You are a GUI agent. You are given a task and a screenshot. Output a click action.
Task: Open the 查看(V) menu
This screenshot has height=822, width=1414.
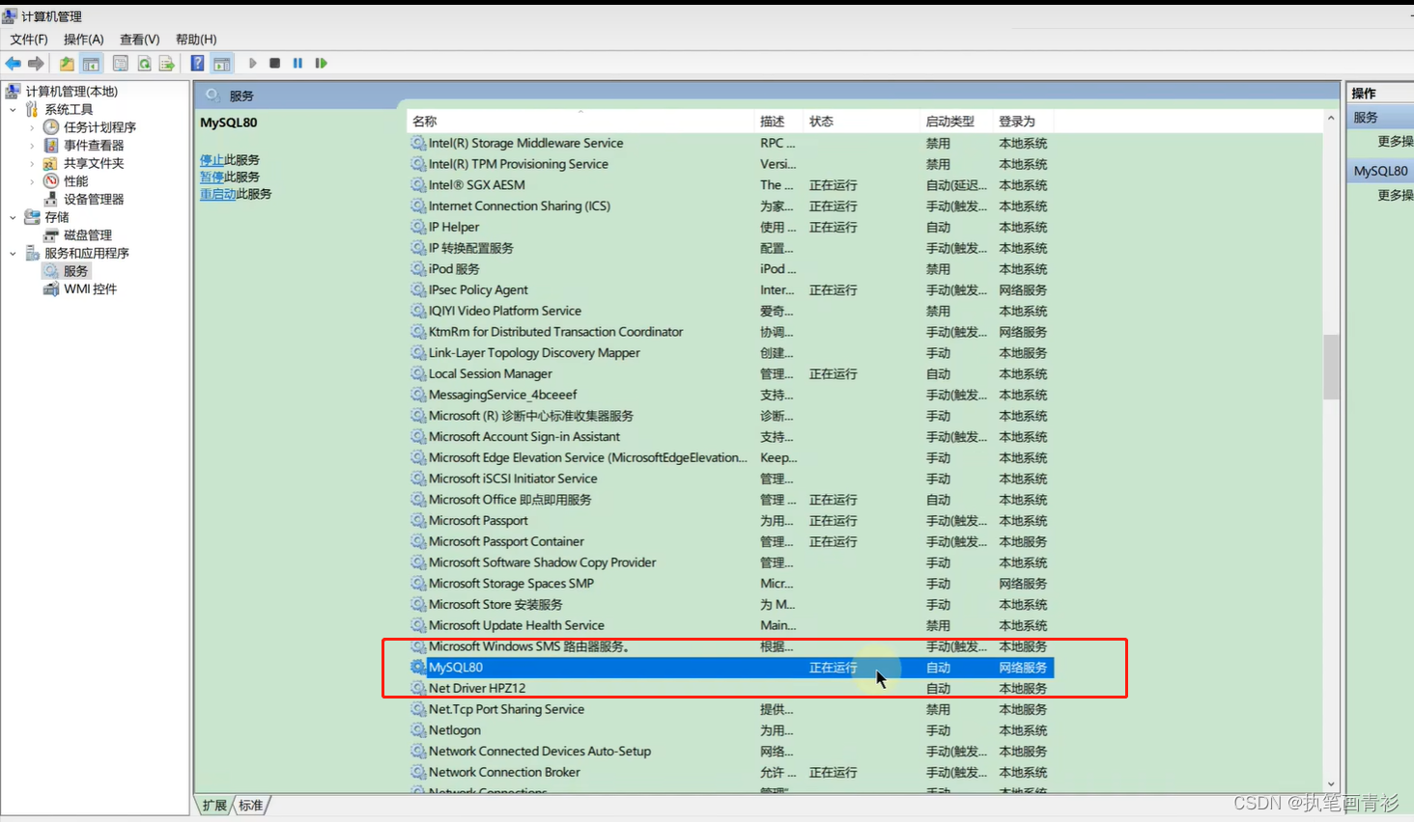138,39
